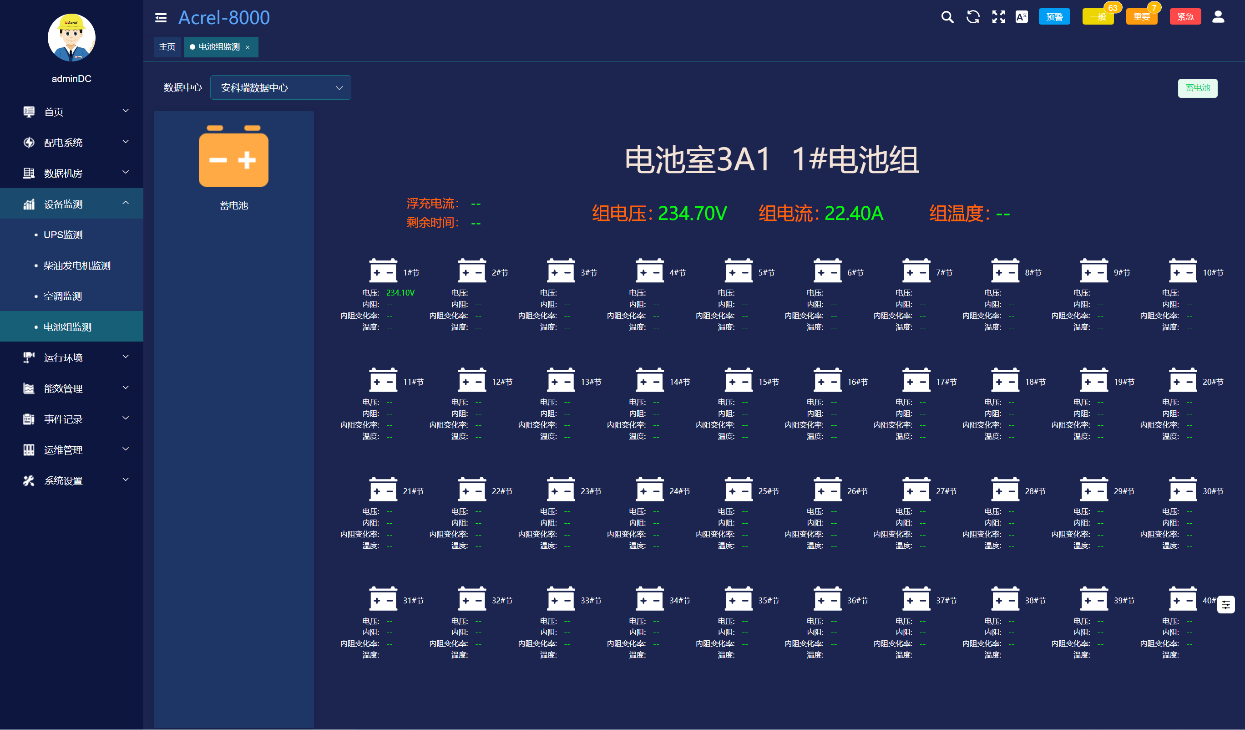Open the 安科瑞数据中心 dropdown
The width and height of the screenshot is (1245, 730).
coord(280,87)
